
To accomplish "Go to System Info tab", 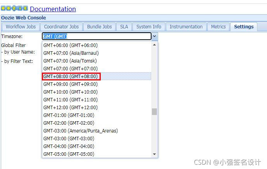I will coord(149,27).
